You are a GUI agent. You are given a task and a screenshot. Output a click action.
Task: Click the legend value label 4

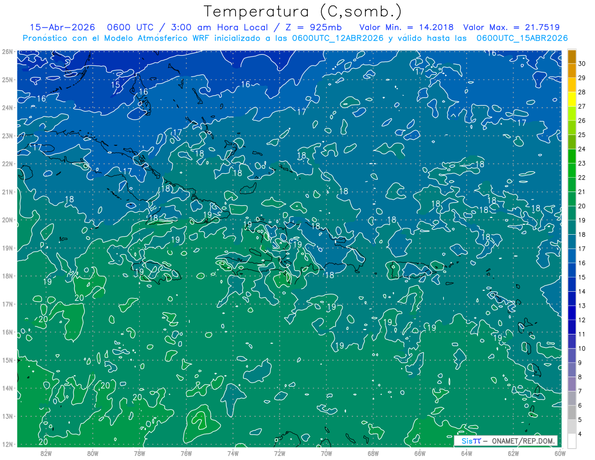(x=581, y=434)
